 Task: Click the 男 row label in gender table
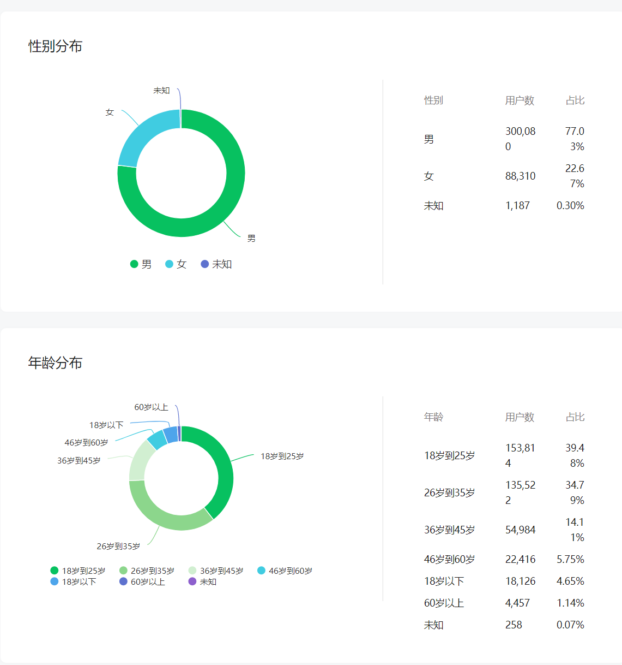pyautogui.click(x=429, y=139)
